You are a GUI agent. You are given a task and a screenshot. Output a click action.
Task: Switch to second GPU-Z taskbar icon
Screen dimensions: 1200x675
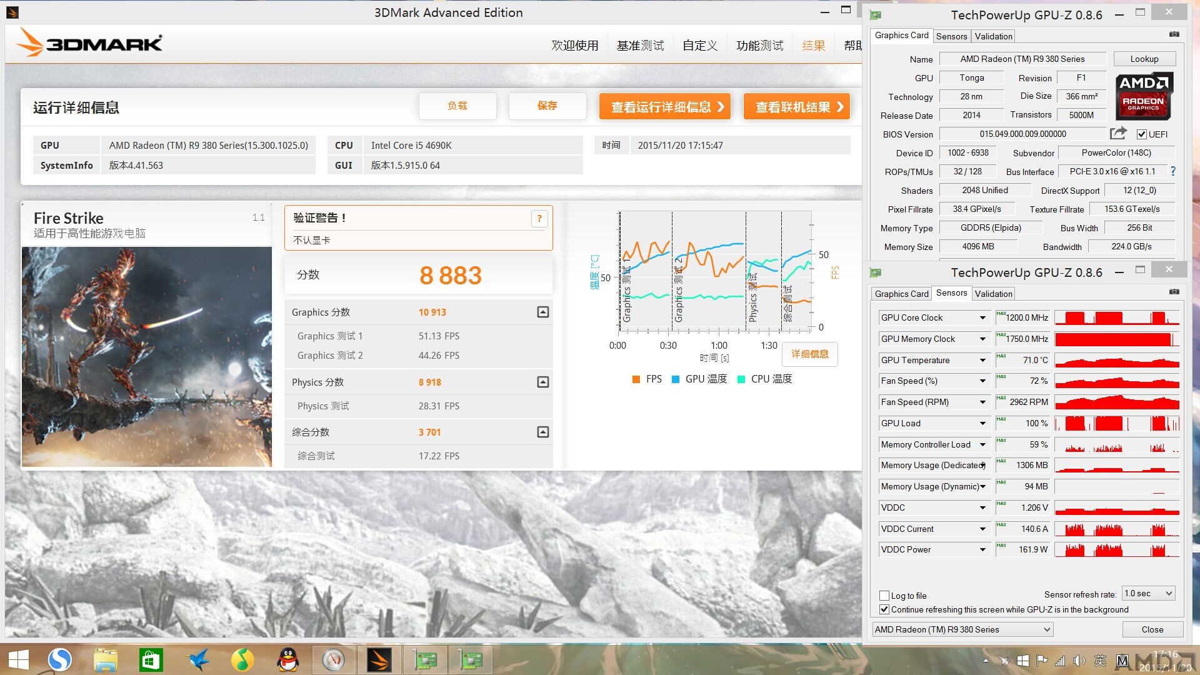(471, 660)
